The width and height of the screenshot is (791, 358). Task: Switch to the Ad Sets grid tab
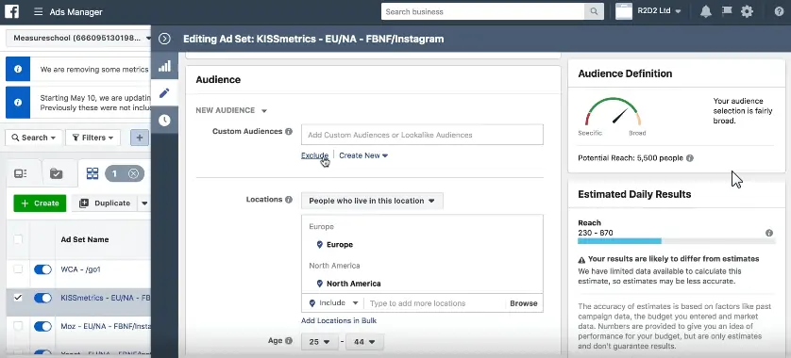(93, 173)
